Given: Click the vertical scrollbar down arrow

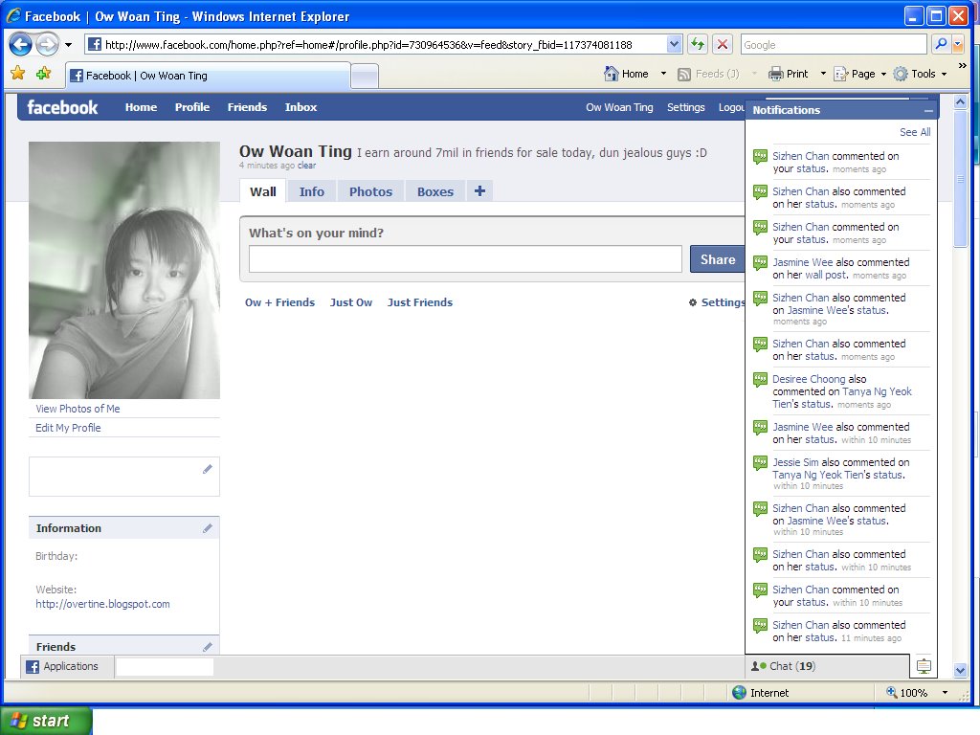Looking at the screenshot, I should point(961,670).
